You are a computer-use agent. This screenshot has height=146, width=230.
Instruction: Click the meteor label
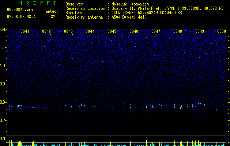click(x=52, y=11)
